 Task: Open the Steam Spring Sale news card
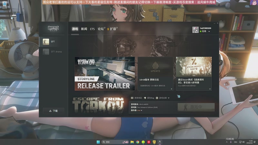point(194,74)
